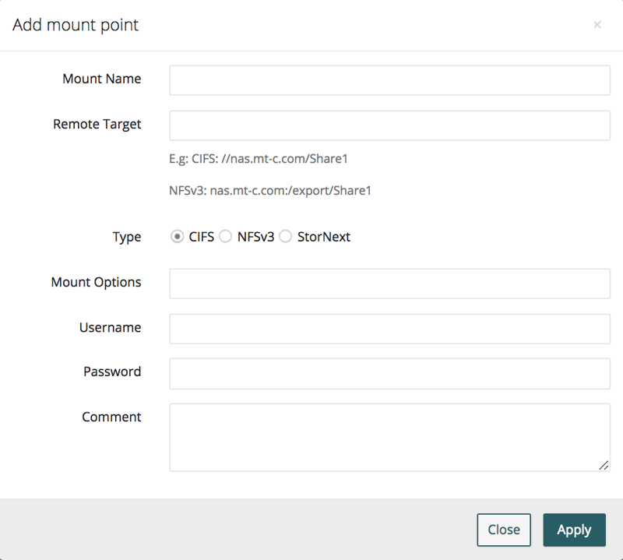Image resolution: width=623 pixels, height=560 pixels.
Task: Dismiss the dialog via the X icon
Action: [597, 24]
